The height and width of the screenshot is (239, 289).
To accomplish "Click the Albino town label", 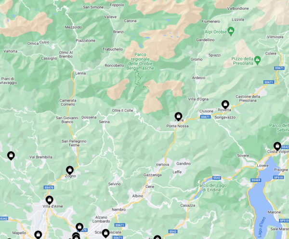I will 138,196.
